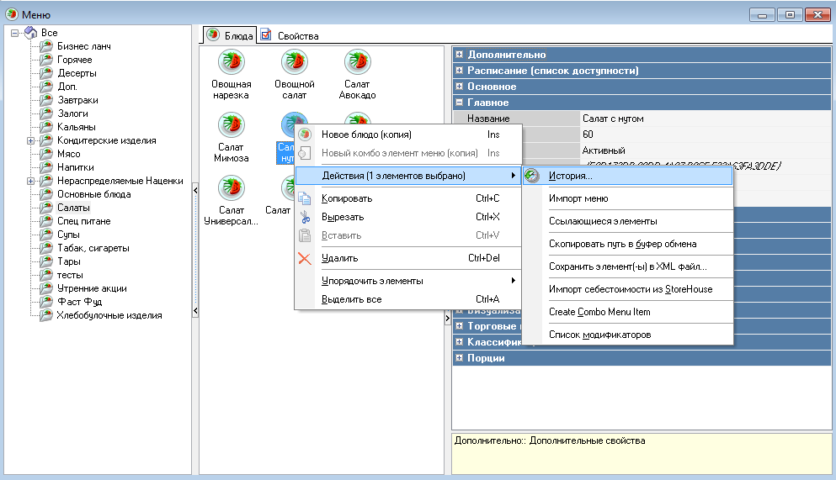
Task: Choose История from the actions submenu
Action: [570, 176]
